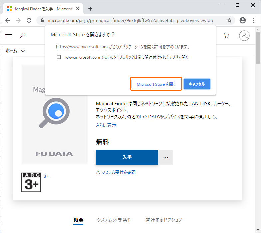This screenshot has height=233, width=261.
Task: Check the always open links checkbox
Action: pyautogui.click(x=59, y=57)
